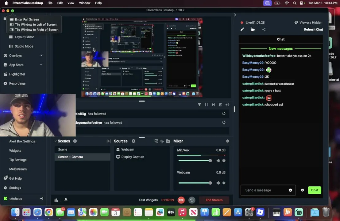Image resolution: width=340 pixels, height=221 pixels.
Task: Open the File menu
Action: point(50,3)
